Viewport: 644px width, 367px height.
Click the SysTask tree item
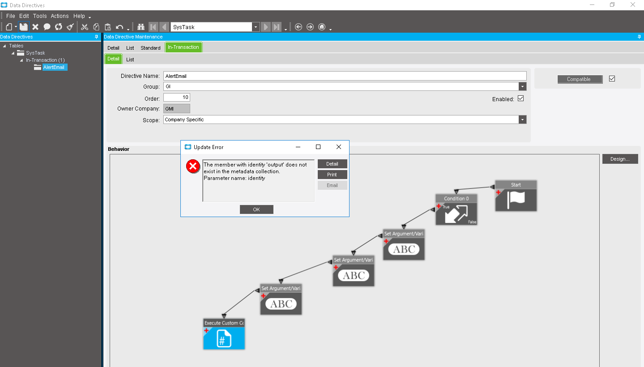click(x=35, y=53)
